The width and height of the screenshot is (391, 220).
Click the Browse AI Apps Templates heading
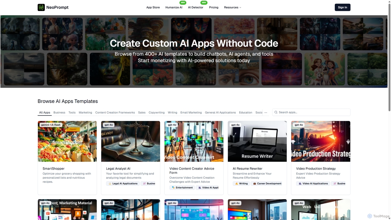68,101
